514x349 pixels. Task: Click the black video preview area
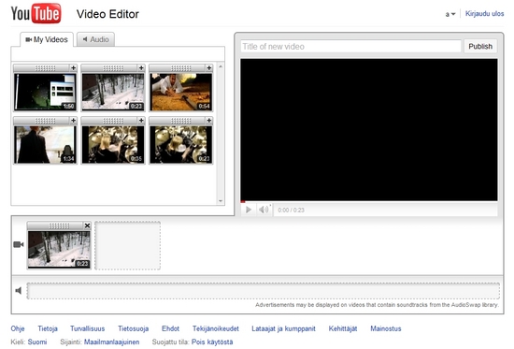tap(369, 130)
